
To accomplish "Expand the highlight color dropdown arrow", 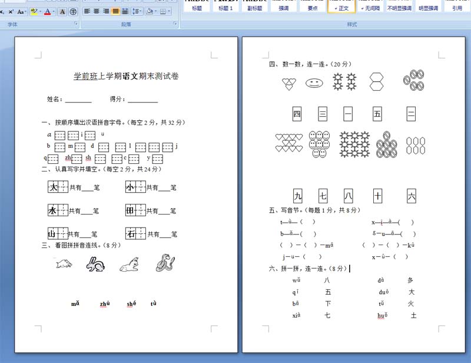I will (41, 12).
